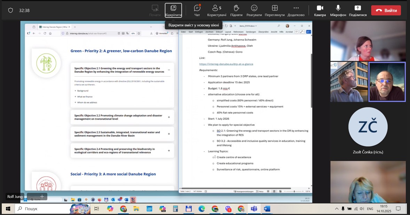This screenshot has width=410, height=215.
Task: Mute or unmute the microphone
Action: (x=338, y=10)
